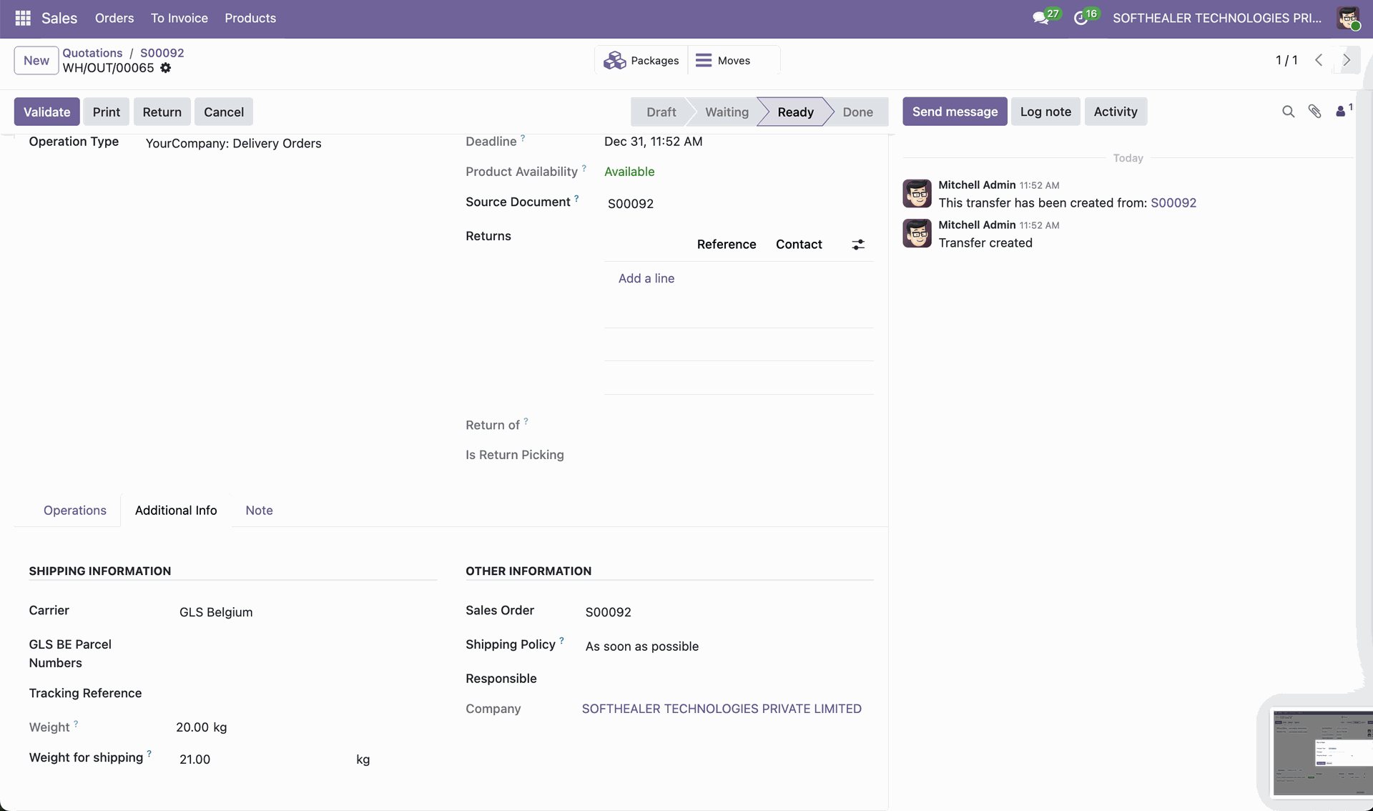
Task: Open the Packages smart button
Action: 641,61
